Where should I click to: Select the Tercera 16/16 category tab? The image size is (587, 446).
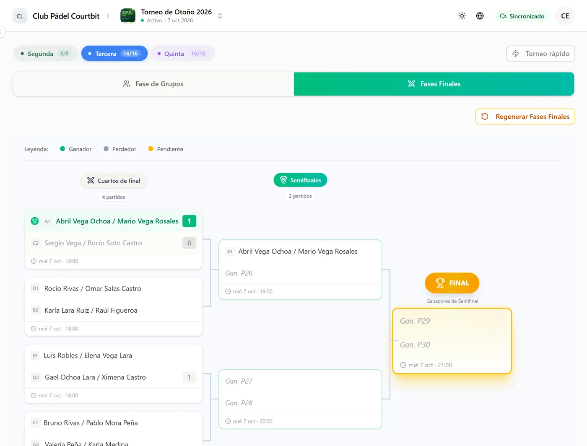point(114,54)
